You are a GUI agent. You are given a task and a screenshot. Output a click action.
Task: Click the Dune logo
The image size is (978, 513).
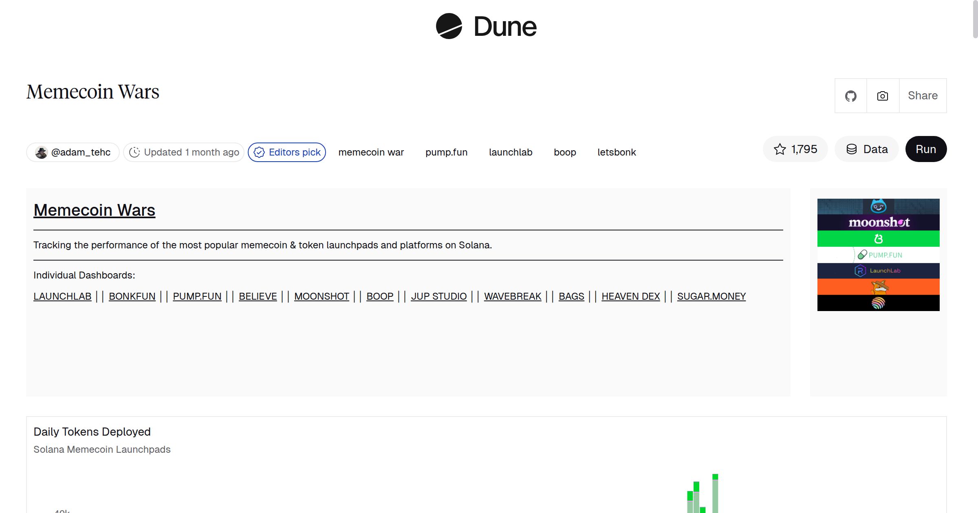point(486,26)
